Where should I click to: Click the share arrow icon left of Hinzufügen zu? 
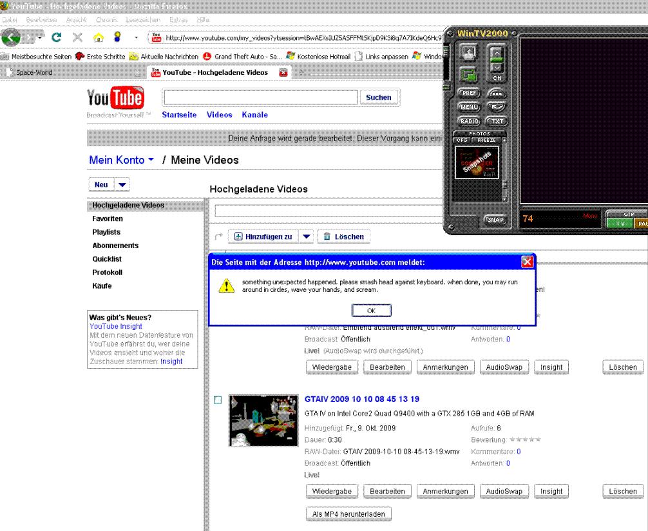click(x=219, y=237)
